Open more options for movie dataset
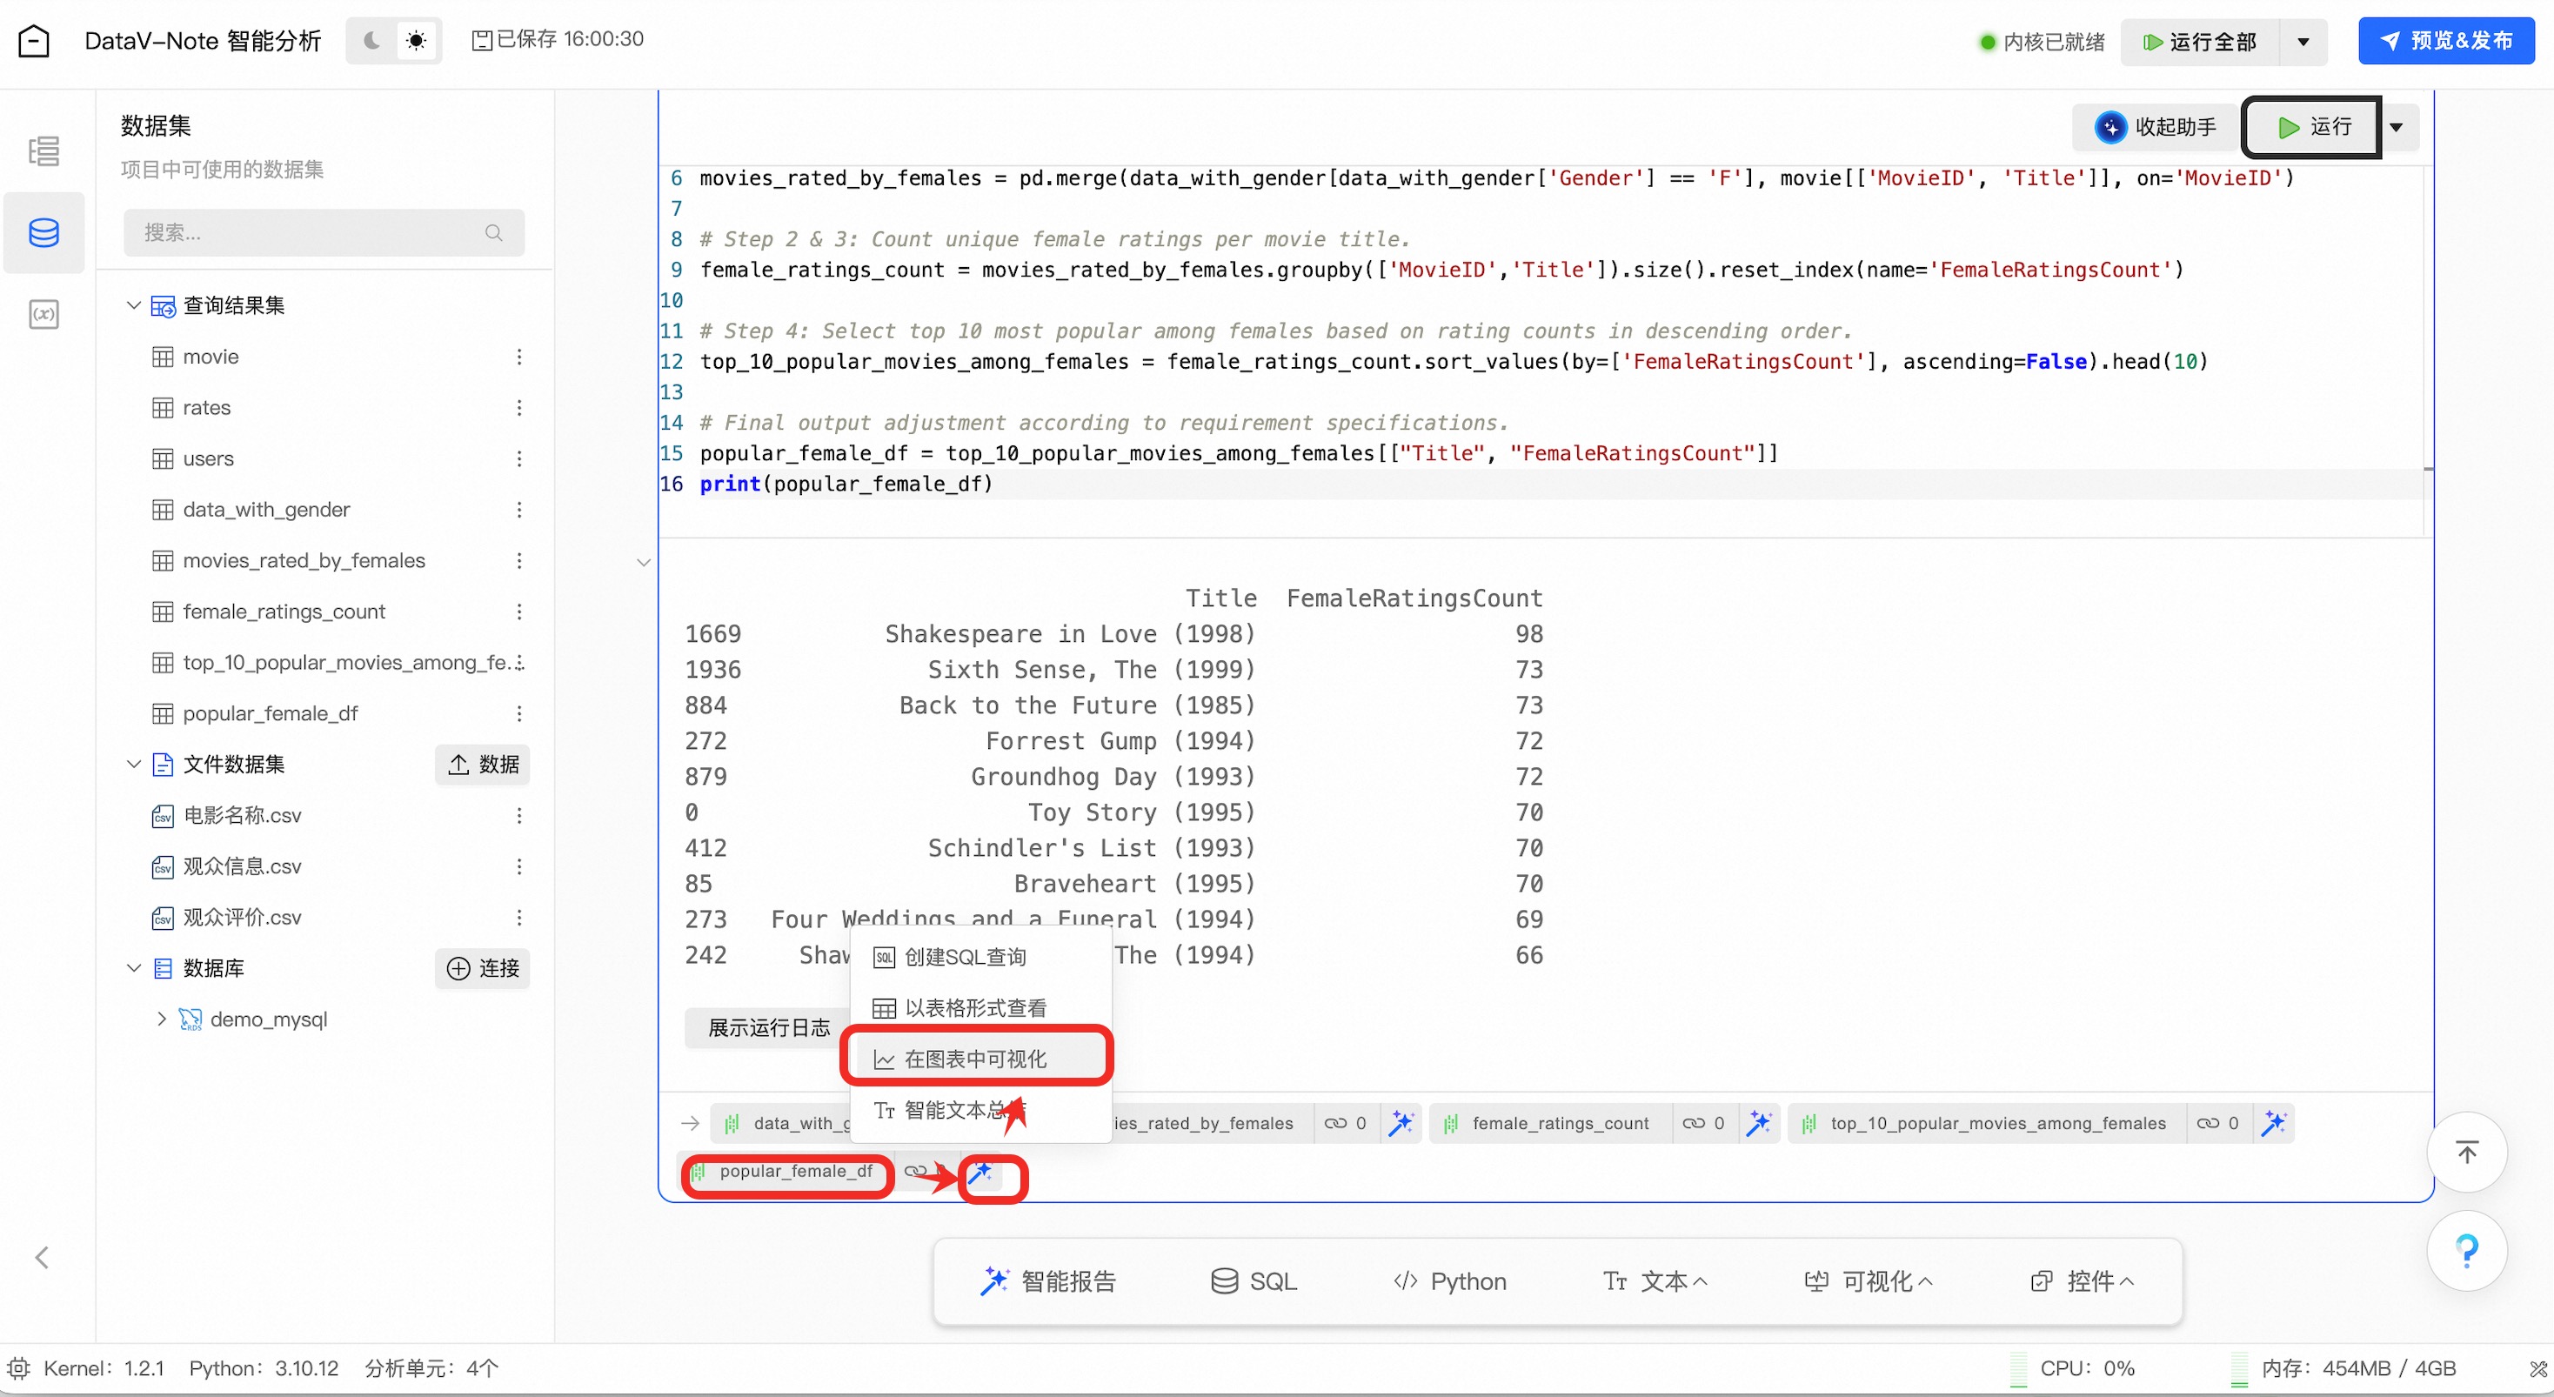 point(518,357)
